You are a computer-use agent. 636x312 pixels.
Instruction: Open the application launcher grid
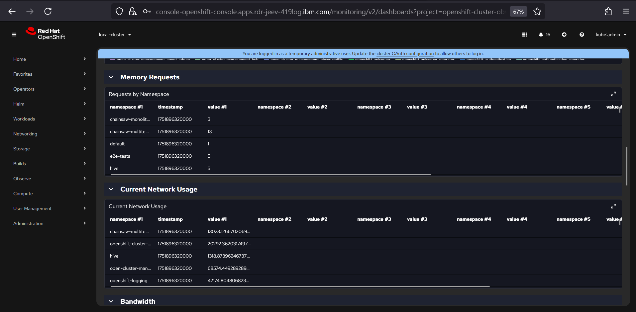[x=525, y=35]
